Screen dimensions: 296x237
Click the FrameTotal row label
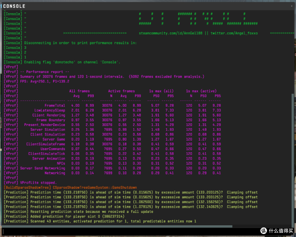tap(55, 106)
